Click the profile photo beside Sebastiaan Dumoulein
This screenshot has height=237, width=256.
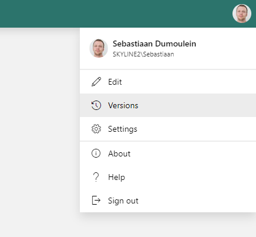pos(99,48)
